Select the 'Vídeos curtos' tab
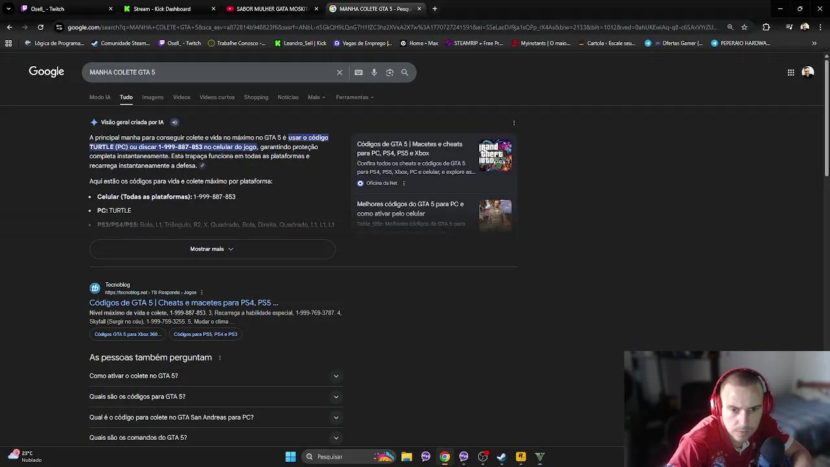830x467 pixels. (217, 97)
